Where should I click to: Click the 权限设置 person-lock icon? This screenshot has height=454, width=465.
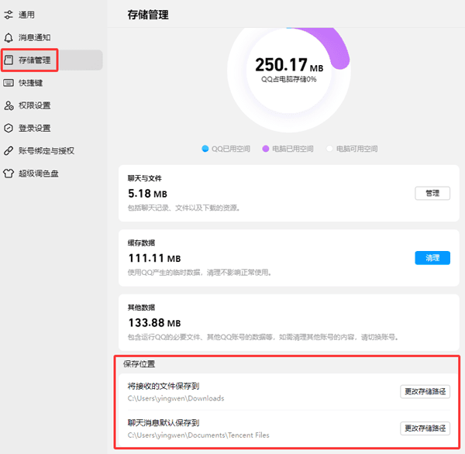point(9,105)
